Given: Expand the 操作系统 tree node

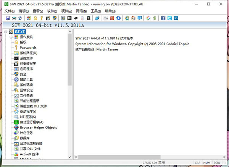Looking at the screenshot, I should pos(11,37).
